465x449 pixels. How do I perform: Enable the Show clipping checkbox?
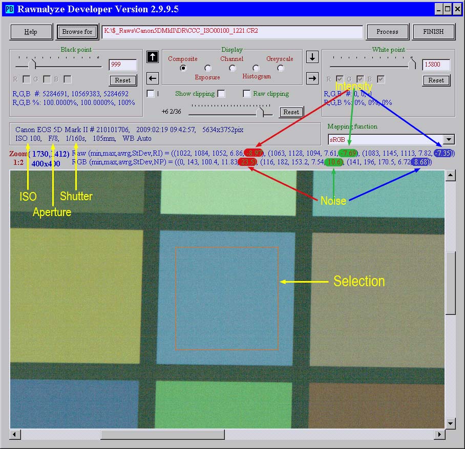coord(221,94)
